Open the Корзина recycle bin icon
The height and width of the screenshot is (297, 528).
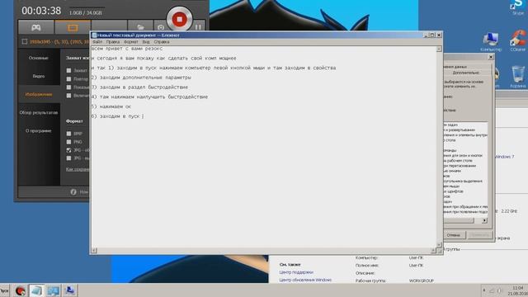coord(517,77)
